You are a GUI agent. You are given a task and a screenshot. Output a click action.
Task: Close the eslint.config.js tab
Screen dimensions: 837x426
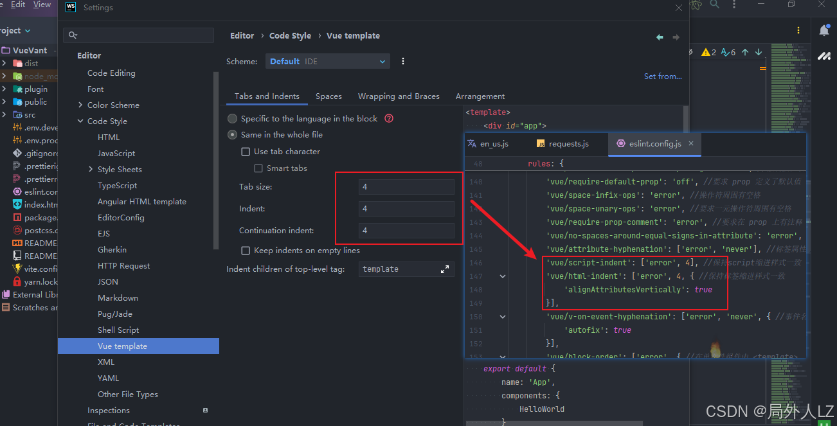click(691, 143)
